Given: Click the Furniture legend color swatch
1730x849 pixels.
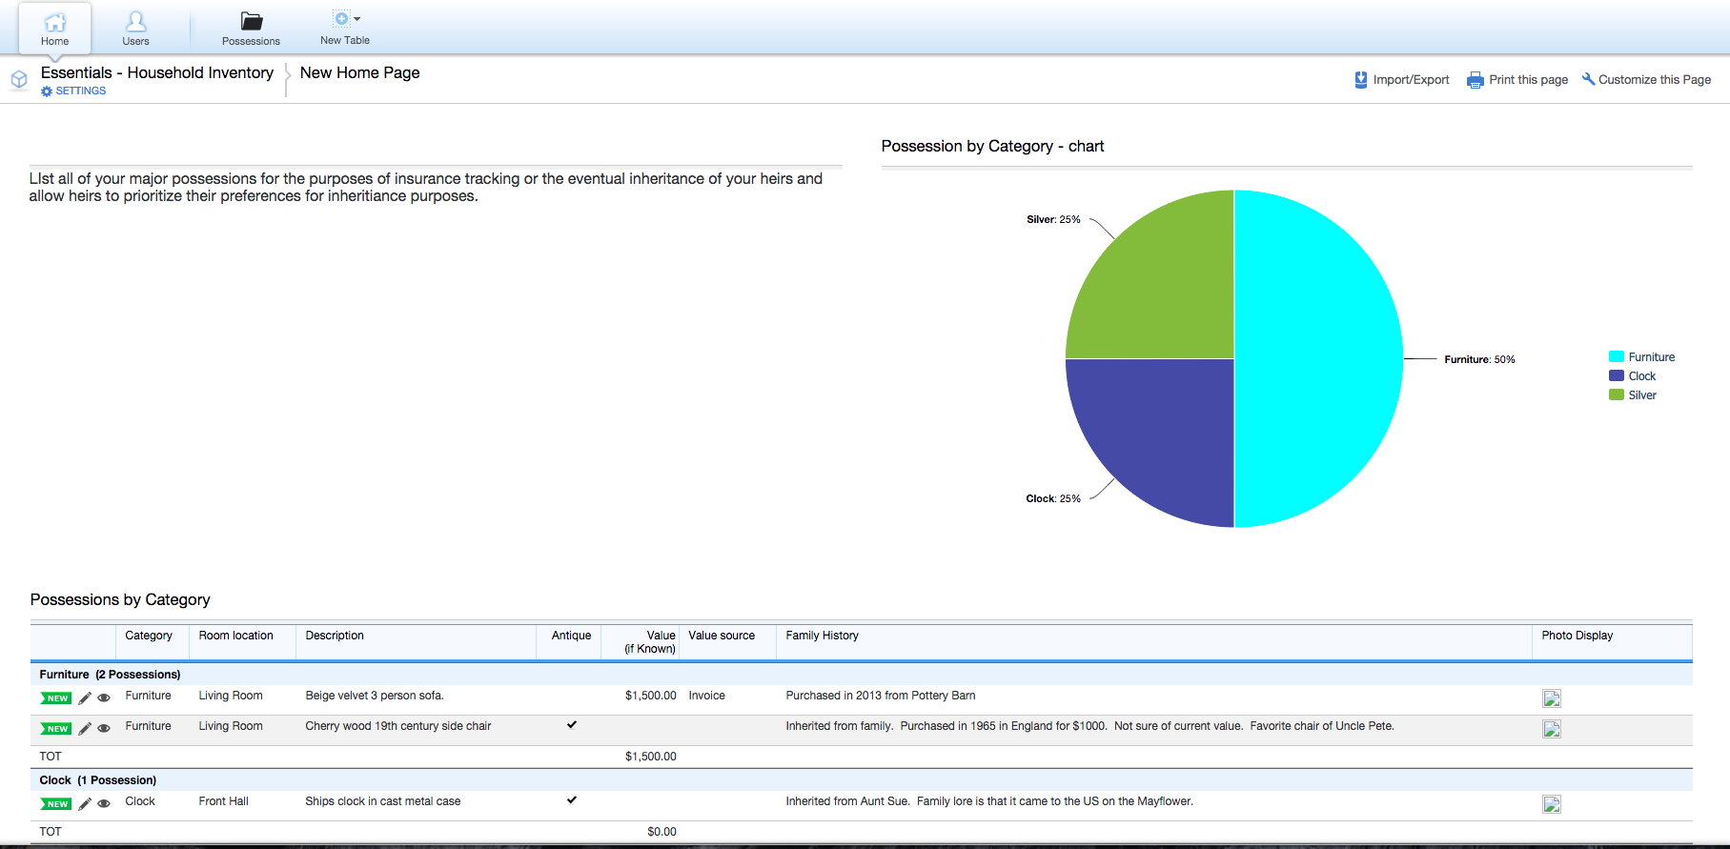Looking at the screenshot, I should 1617,356.
